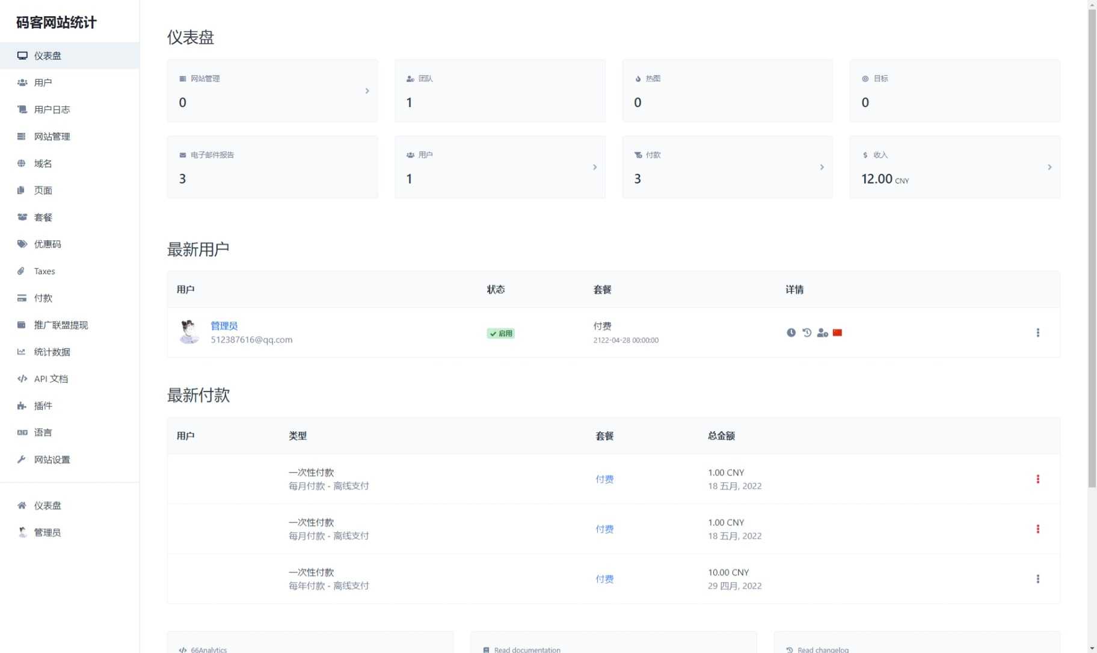The height and width of the screenshot is (653, 1097).
Task: Click the date 29 四月, 2022
Action: pos(735,586)
